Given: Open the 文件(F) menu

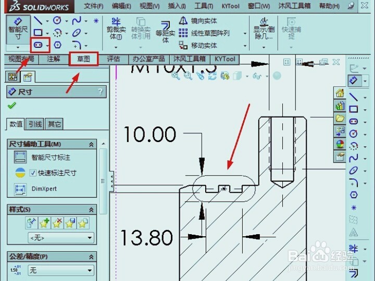Looking at the screenshot, I should click(94, 6).
